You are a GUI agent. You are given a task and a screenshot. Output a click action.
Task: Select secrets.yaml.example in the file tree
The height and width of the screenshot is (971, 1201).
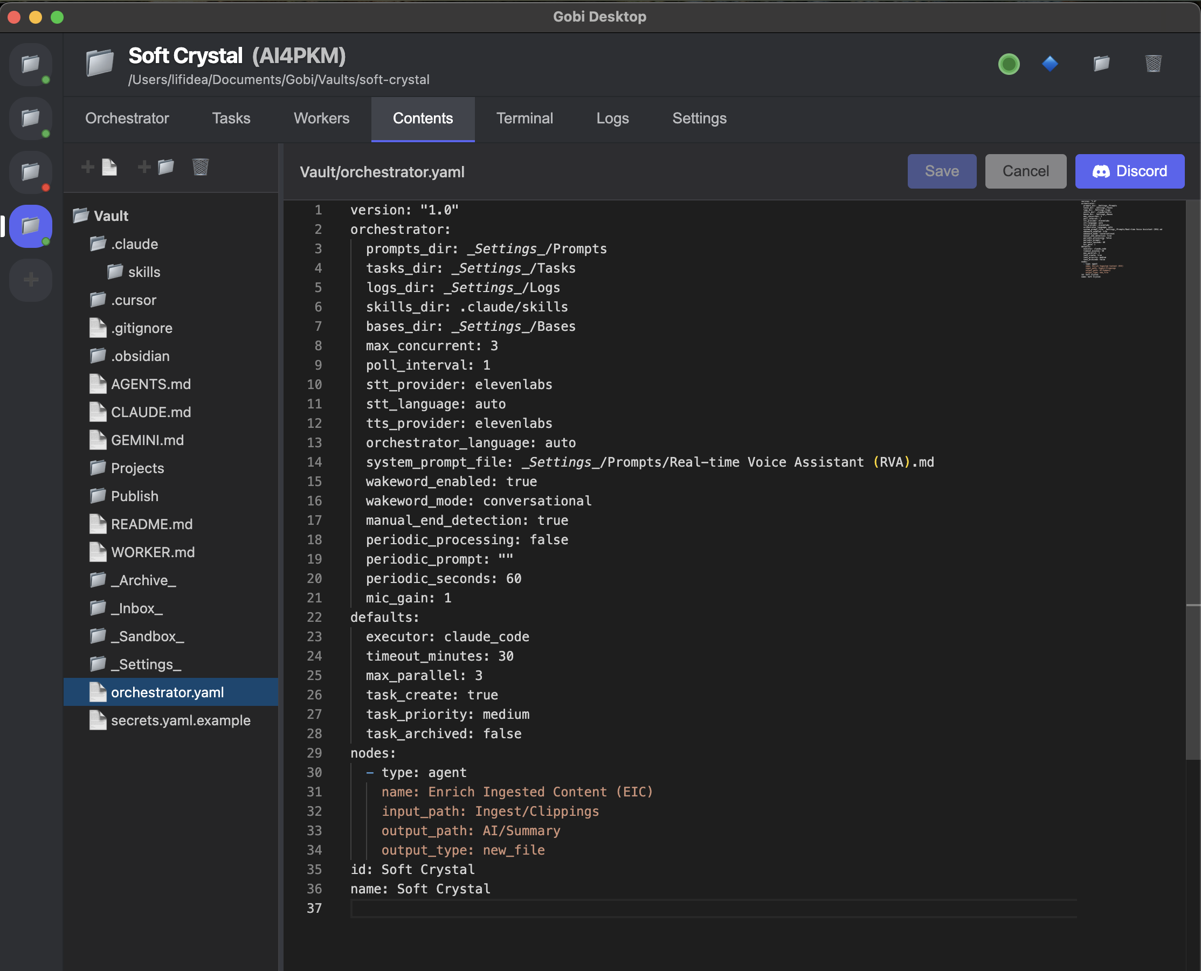pos(181,720)
